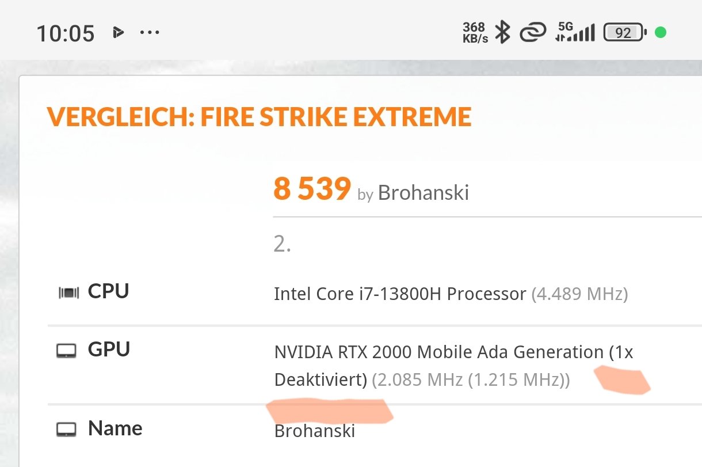Tap the play store notification icon

(x=119, y=32)
